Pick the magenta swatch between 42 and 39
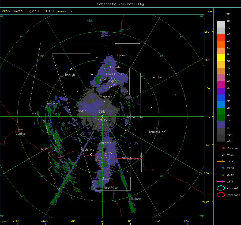The width and height of the screenshot is (241, 225). [221, 84]
